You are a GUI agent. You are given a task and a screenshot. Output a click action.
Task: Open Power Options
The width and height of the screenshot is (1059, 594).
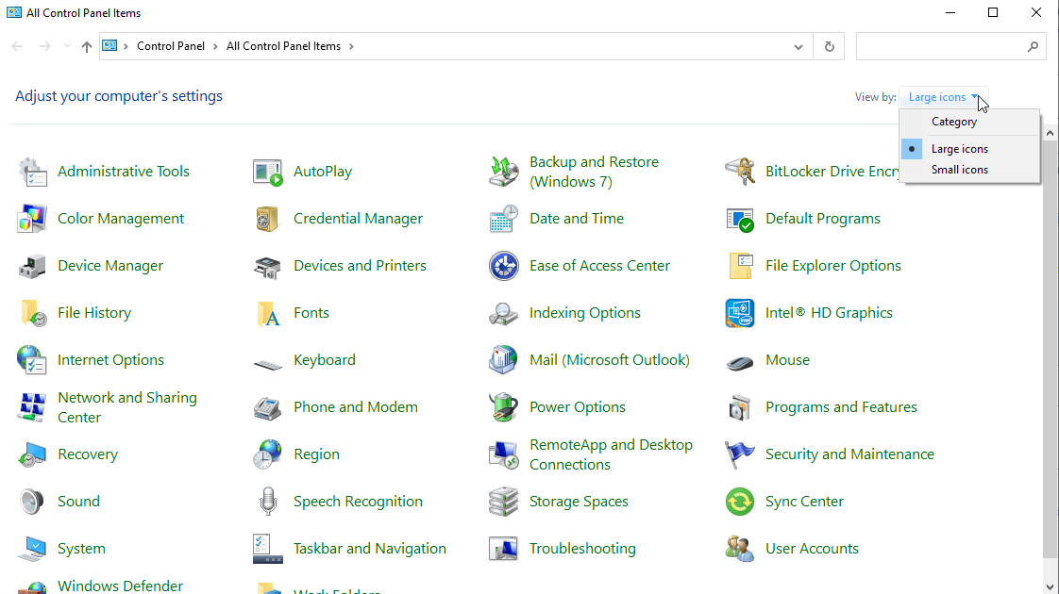point(577,406)
